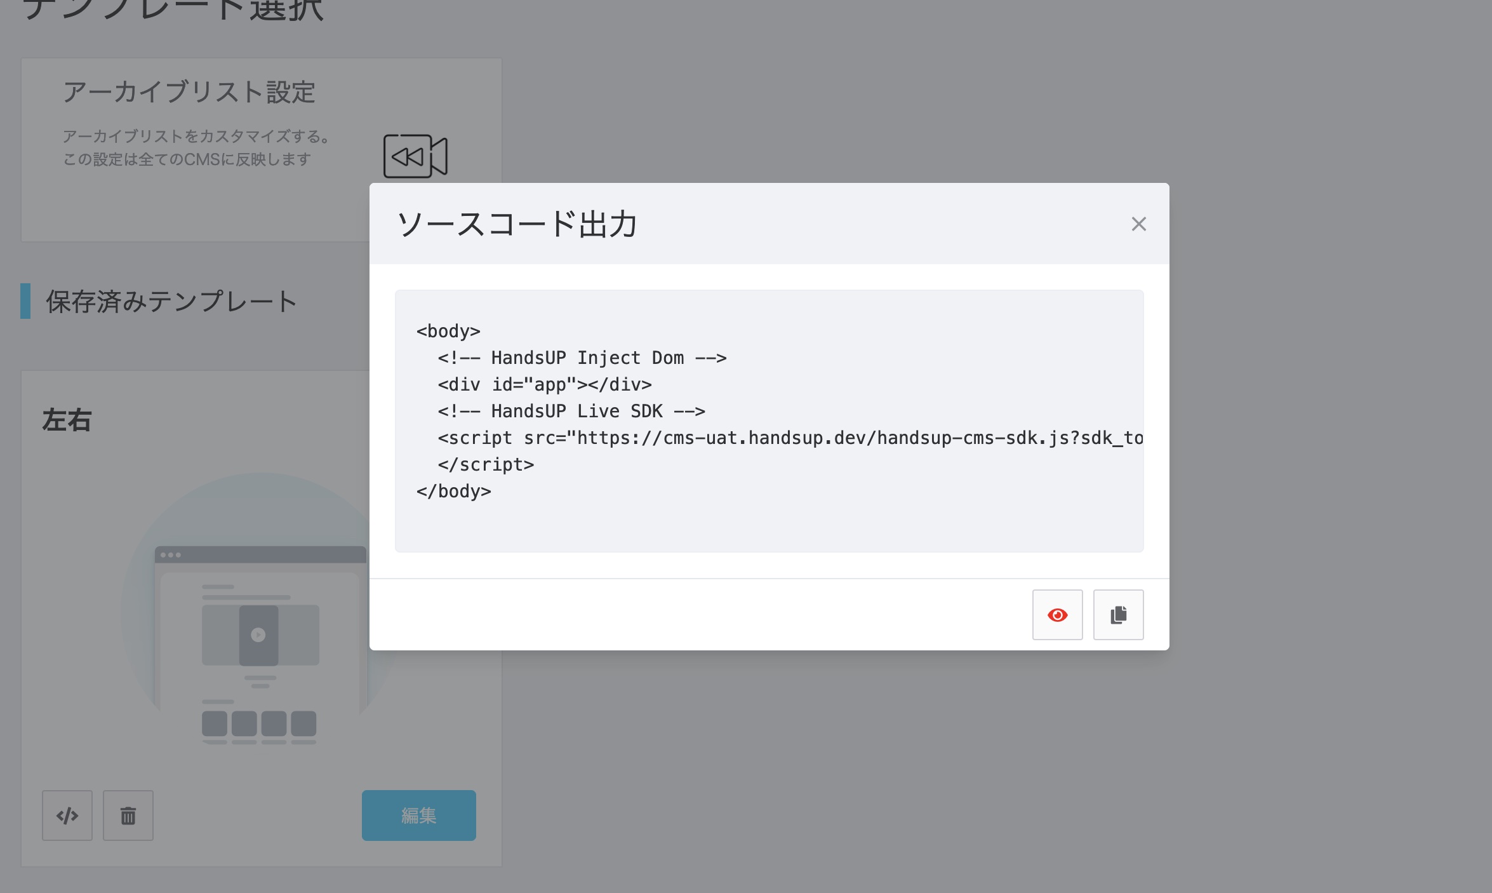Click the ソースコード出力 dialog title

[517, 224]
